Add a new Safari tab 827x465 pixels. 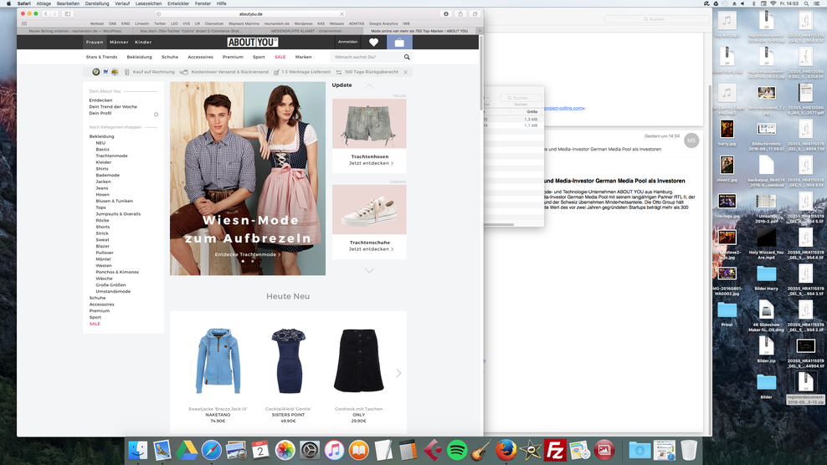click(x=480, y=31)
